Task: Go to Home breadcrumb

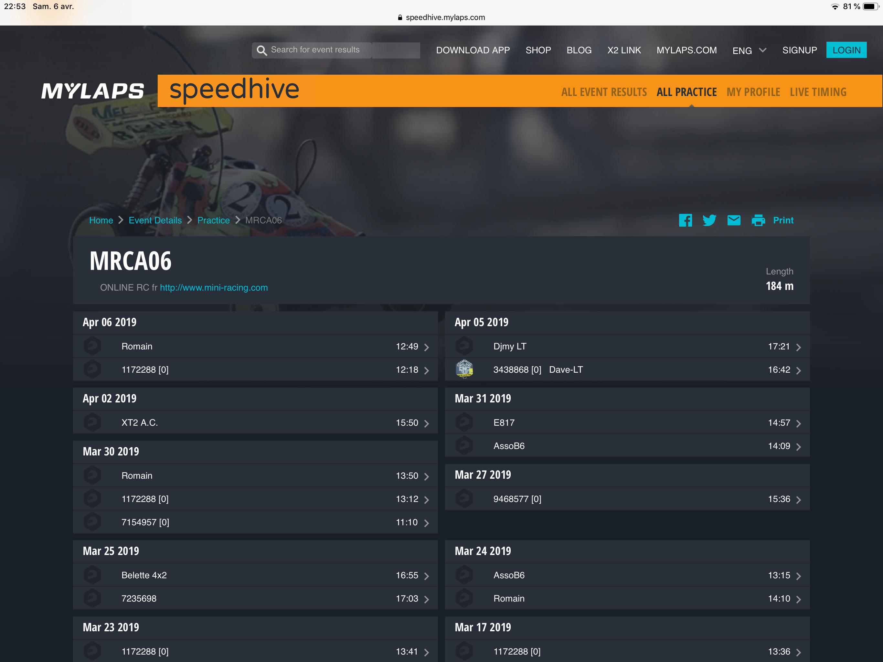Action: pos(101,220)
